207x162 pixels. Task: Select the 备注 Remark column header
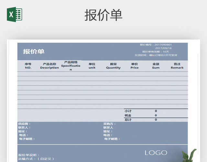[x=177, y=66]
